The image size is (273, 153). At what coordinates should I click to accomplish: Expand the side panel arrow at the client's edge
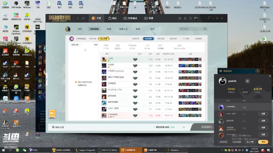[46, 79]
